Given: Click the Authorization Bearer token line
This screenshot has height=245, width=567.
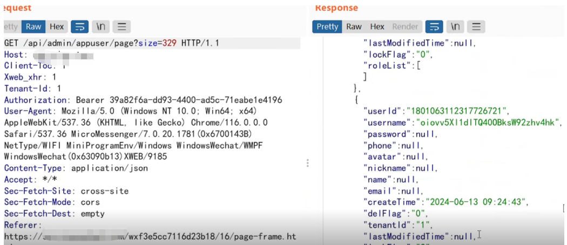Looking at the screenshot, I should [143, 100].
